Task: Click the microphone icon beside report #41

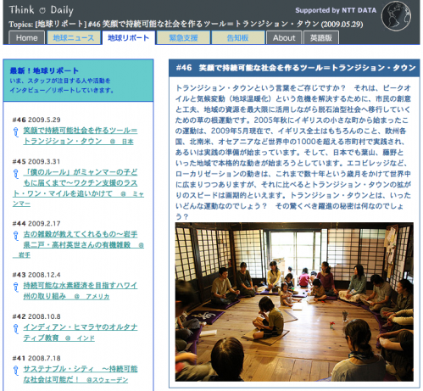Action: click(16, 371)
